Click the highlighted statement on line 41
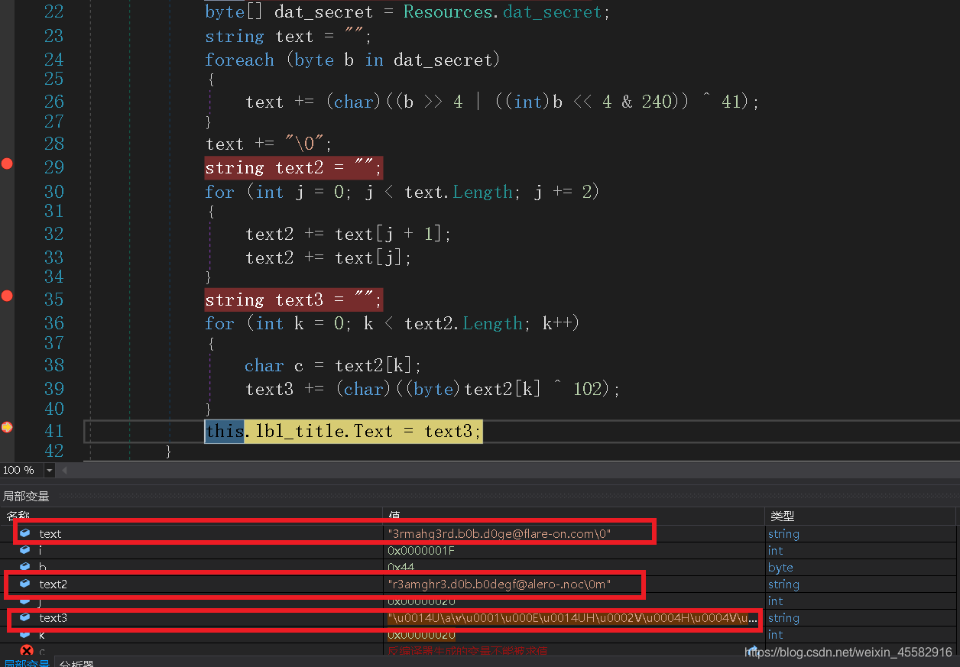 (344, 431)
